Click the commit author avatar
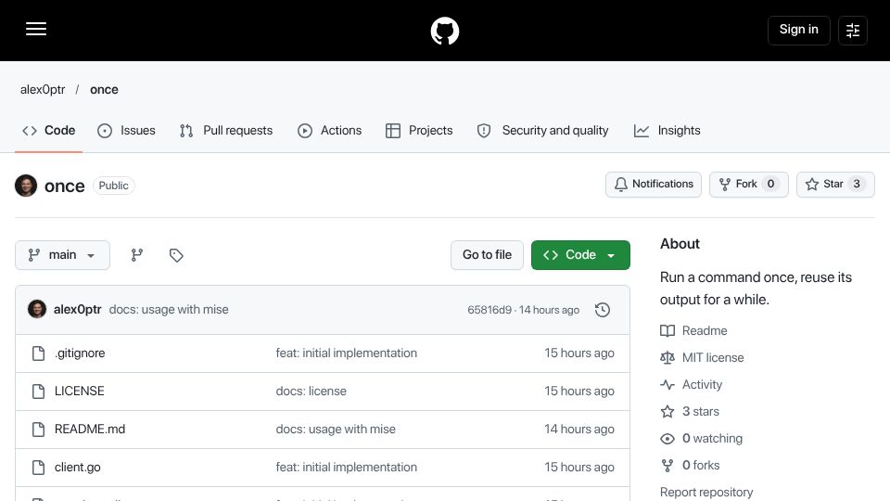Image resolution: width=890 pixels, height=501 pixels. click(x=37, y=310)
